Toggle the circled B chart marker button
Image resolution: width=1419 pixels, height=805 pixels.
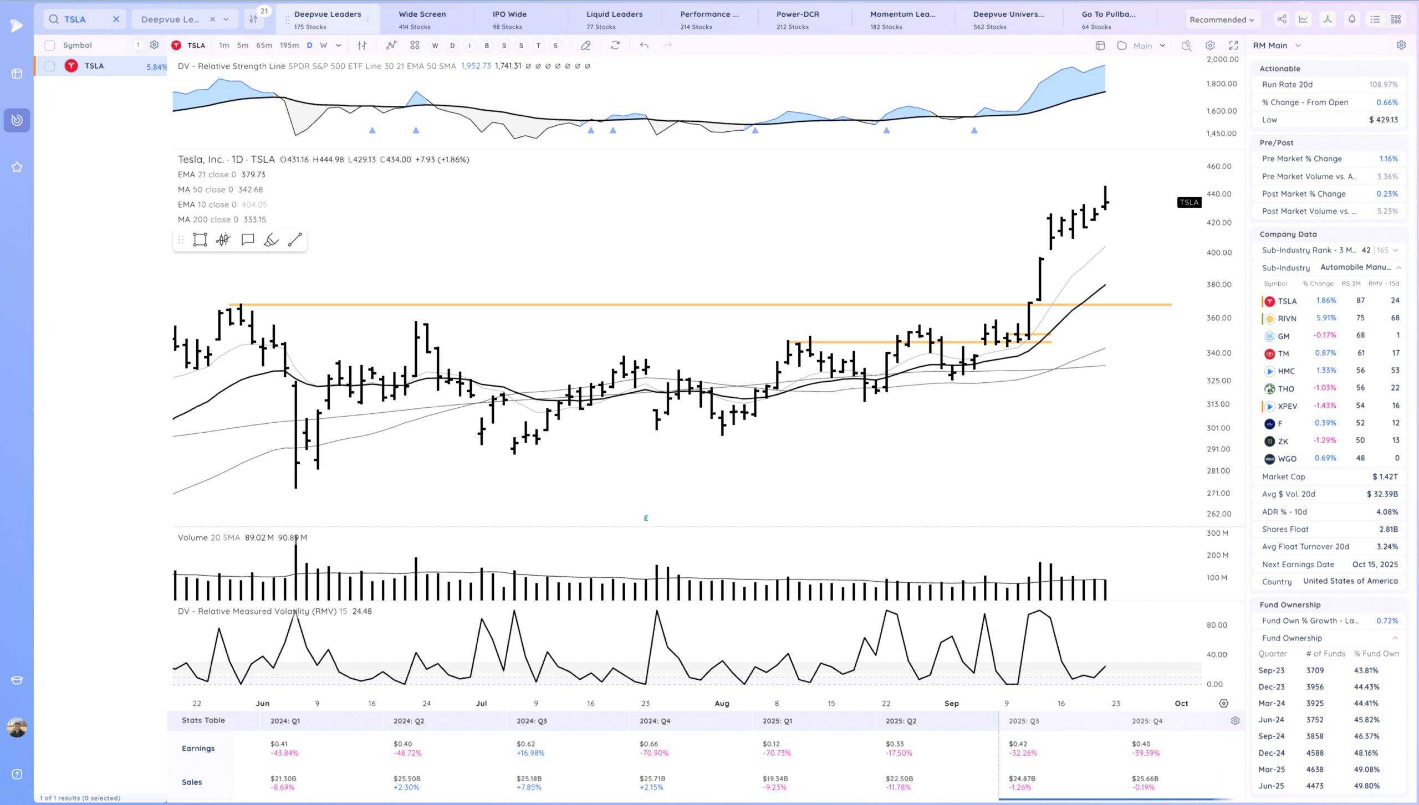487,45
